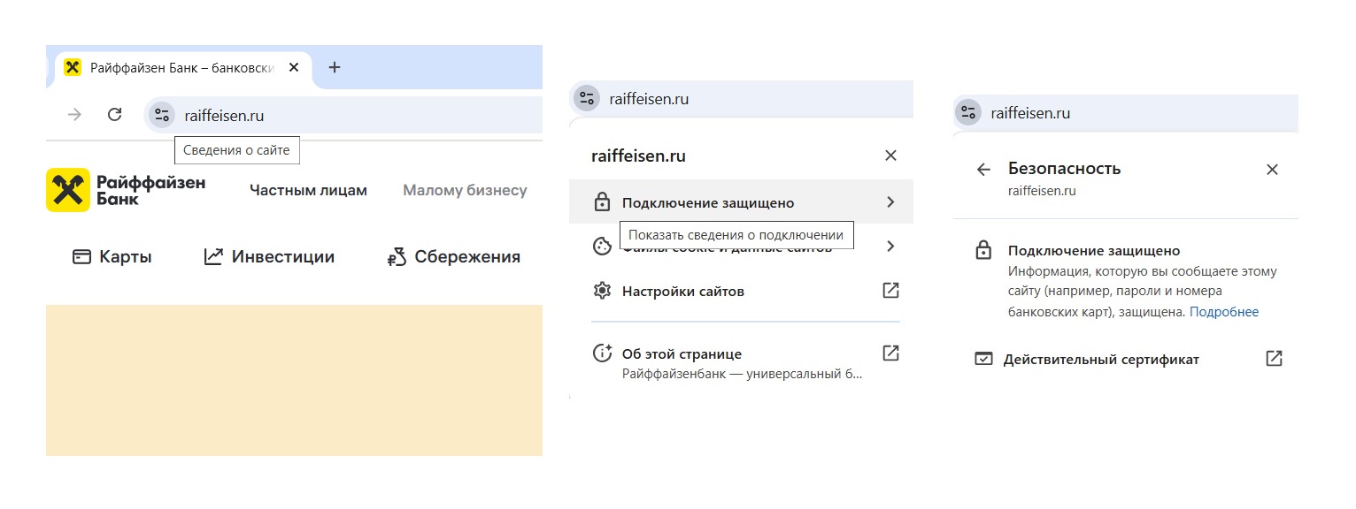Open the Инвестиции menu item
This screenshot has height=509, width=1356.
(269, 257)
